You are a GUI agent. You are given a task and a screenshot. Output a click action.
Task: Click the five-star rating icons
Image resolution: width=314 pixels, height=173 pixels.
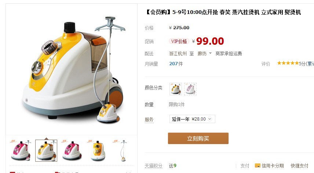(288, 63)
